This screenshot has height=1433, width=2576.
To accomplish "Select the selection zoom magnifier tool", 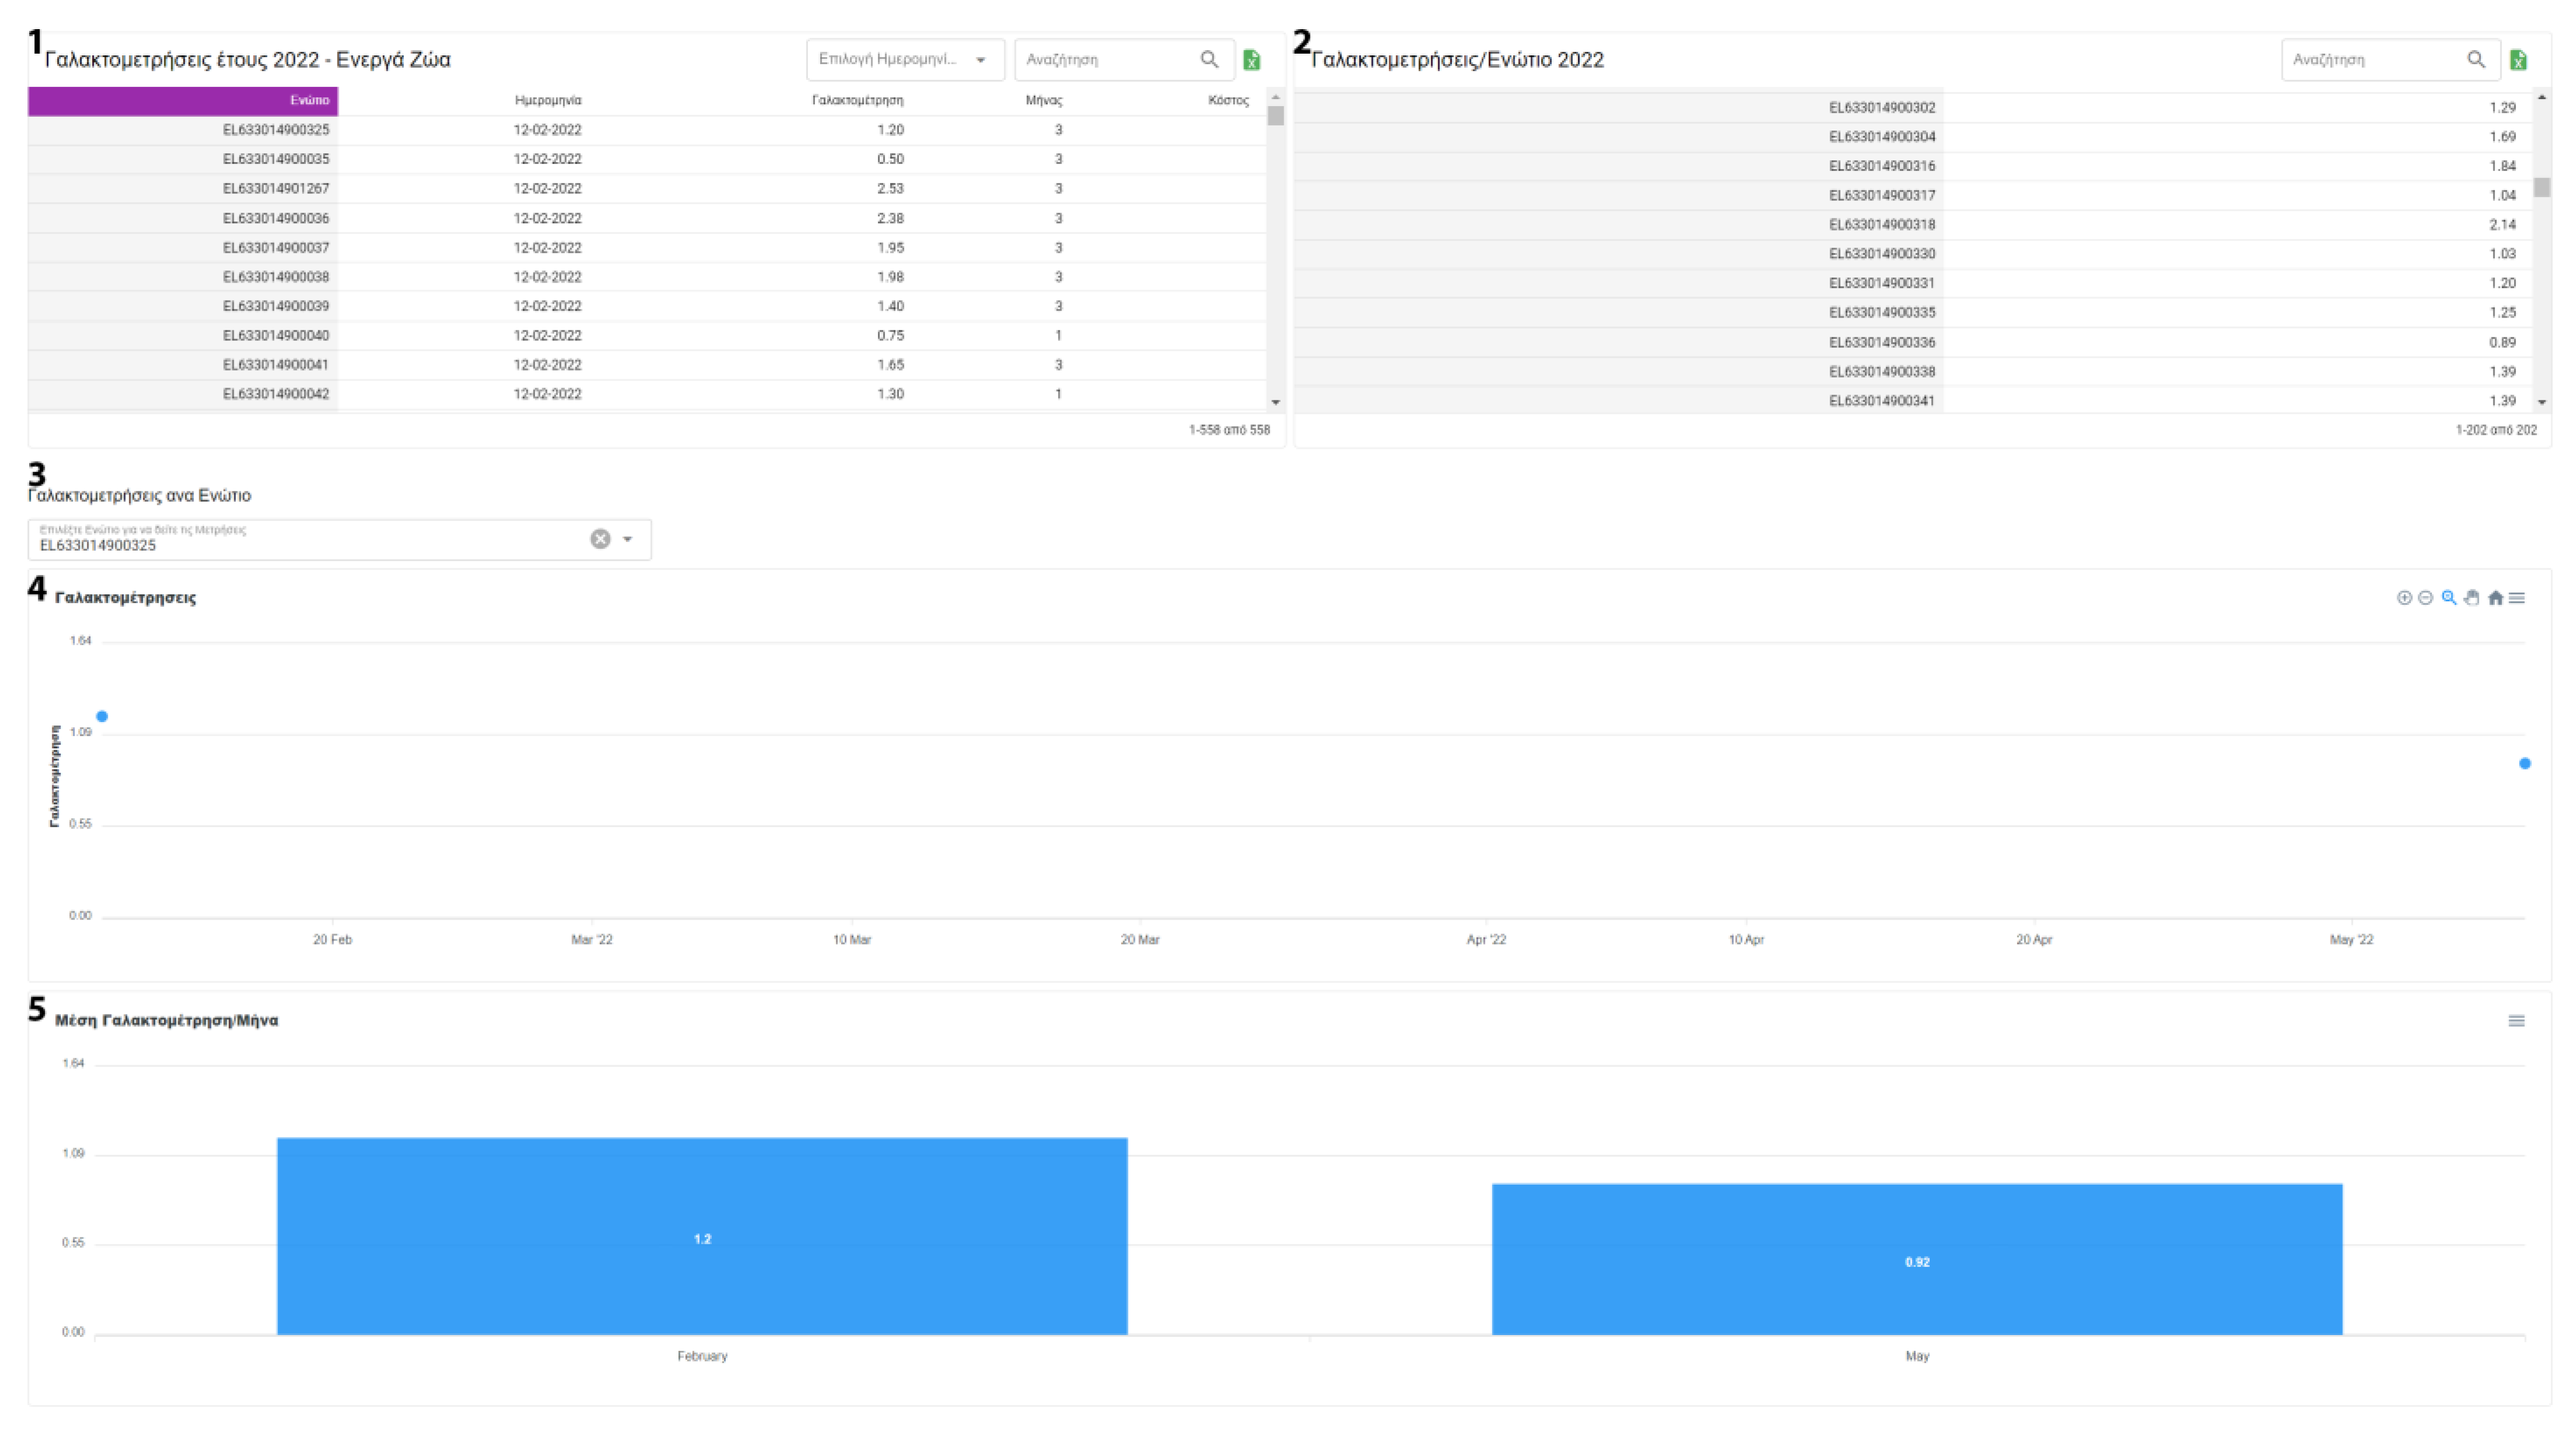I will [x=2449, y=598].
